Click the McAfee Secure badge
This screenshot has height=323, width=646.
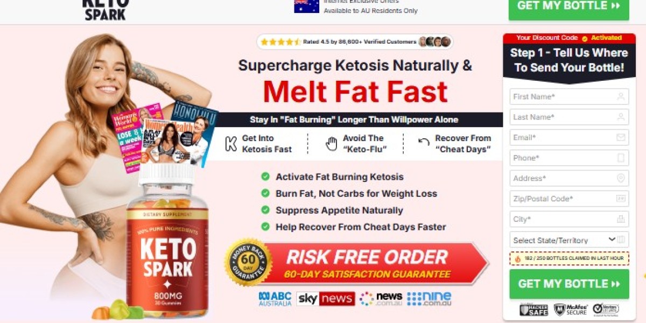(x=570, y=310)
